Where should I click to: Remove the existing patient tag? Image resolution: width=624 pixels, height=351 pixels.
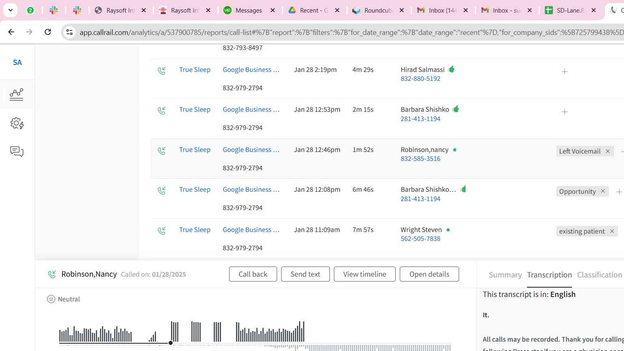pyautogui.click(x=612, y=231)
